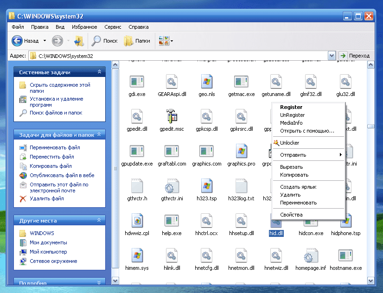Click Скрыть содержимое этой папки link
The height and width of the screenshot is (293, 383).
click(60, 88)
